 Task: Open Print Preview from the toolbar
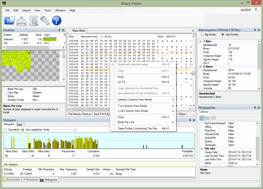tap(33, 21)
